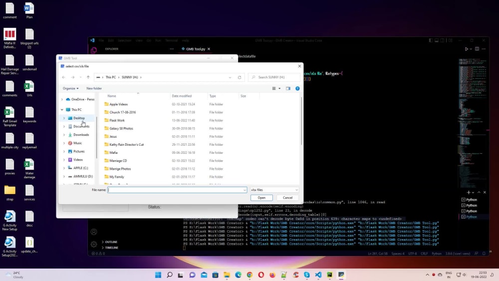Screen dimensions: 499x281
Task: Add new terminal with plus icon
Action: click(469, 193)
